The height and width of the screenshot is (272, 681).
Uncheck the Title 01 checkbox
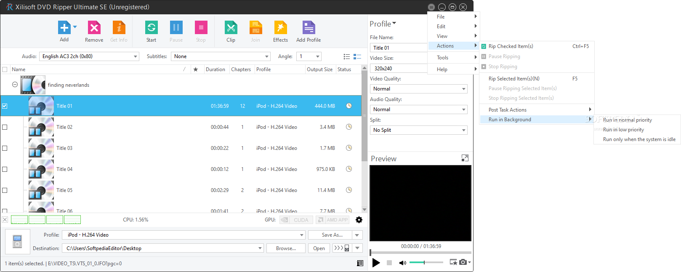5,106
